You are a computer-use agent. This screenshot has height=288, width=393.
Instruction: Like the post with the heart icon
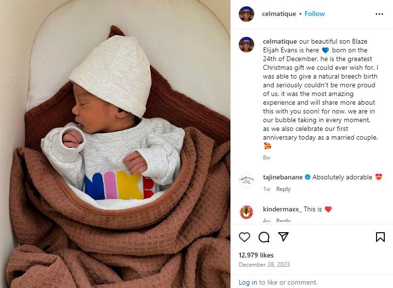[x=245, y=237]
